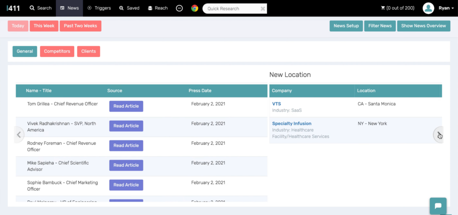Viewport: 458px width, 215px height.
Task: Select the Past Two Weeks filter
Action: point(81,26)
